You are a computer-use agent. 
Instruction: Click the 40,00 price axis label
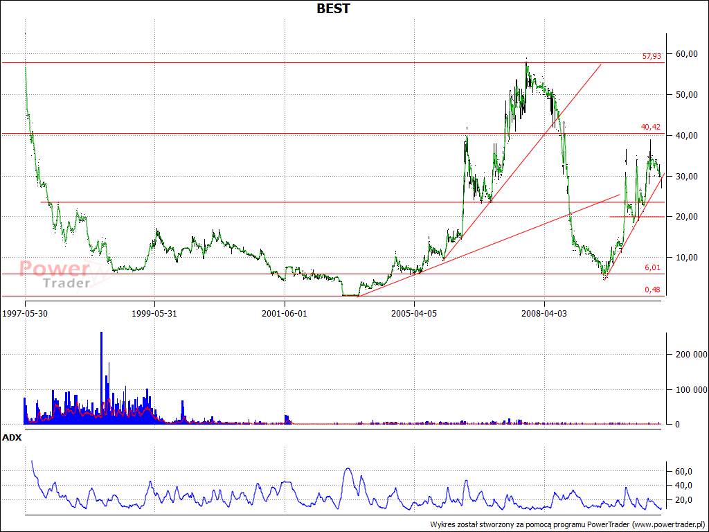coord(686,135)
